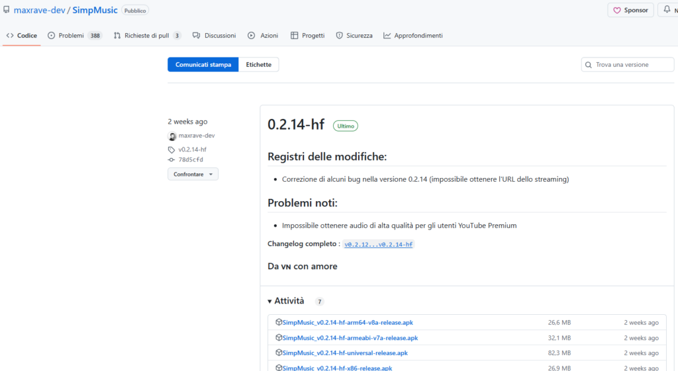The height and width of the screenshot is (371, 678).
Task: Click the Trova una versione search field
Action: click(x=628, y=64)
